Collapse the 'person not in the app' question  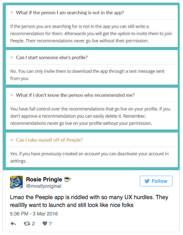[12, 12]
